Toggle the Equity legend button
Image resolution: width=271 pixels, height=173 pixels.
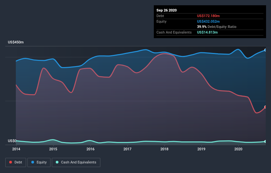pos(39,162)
